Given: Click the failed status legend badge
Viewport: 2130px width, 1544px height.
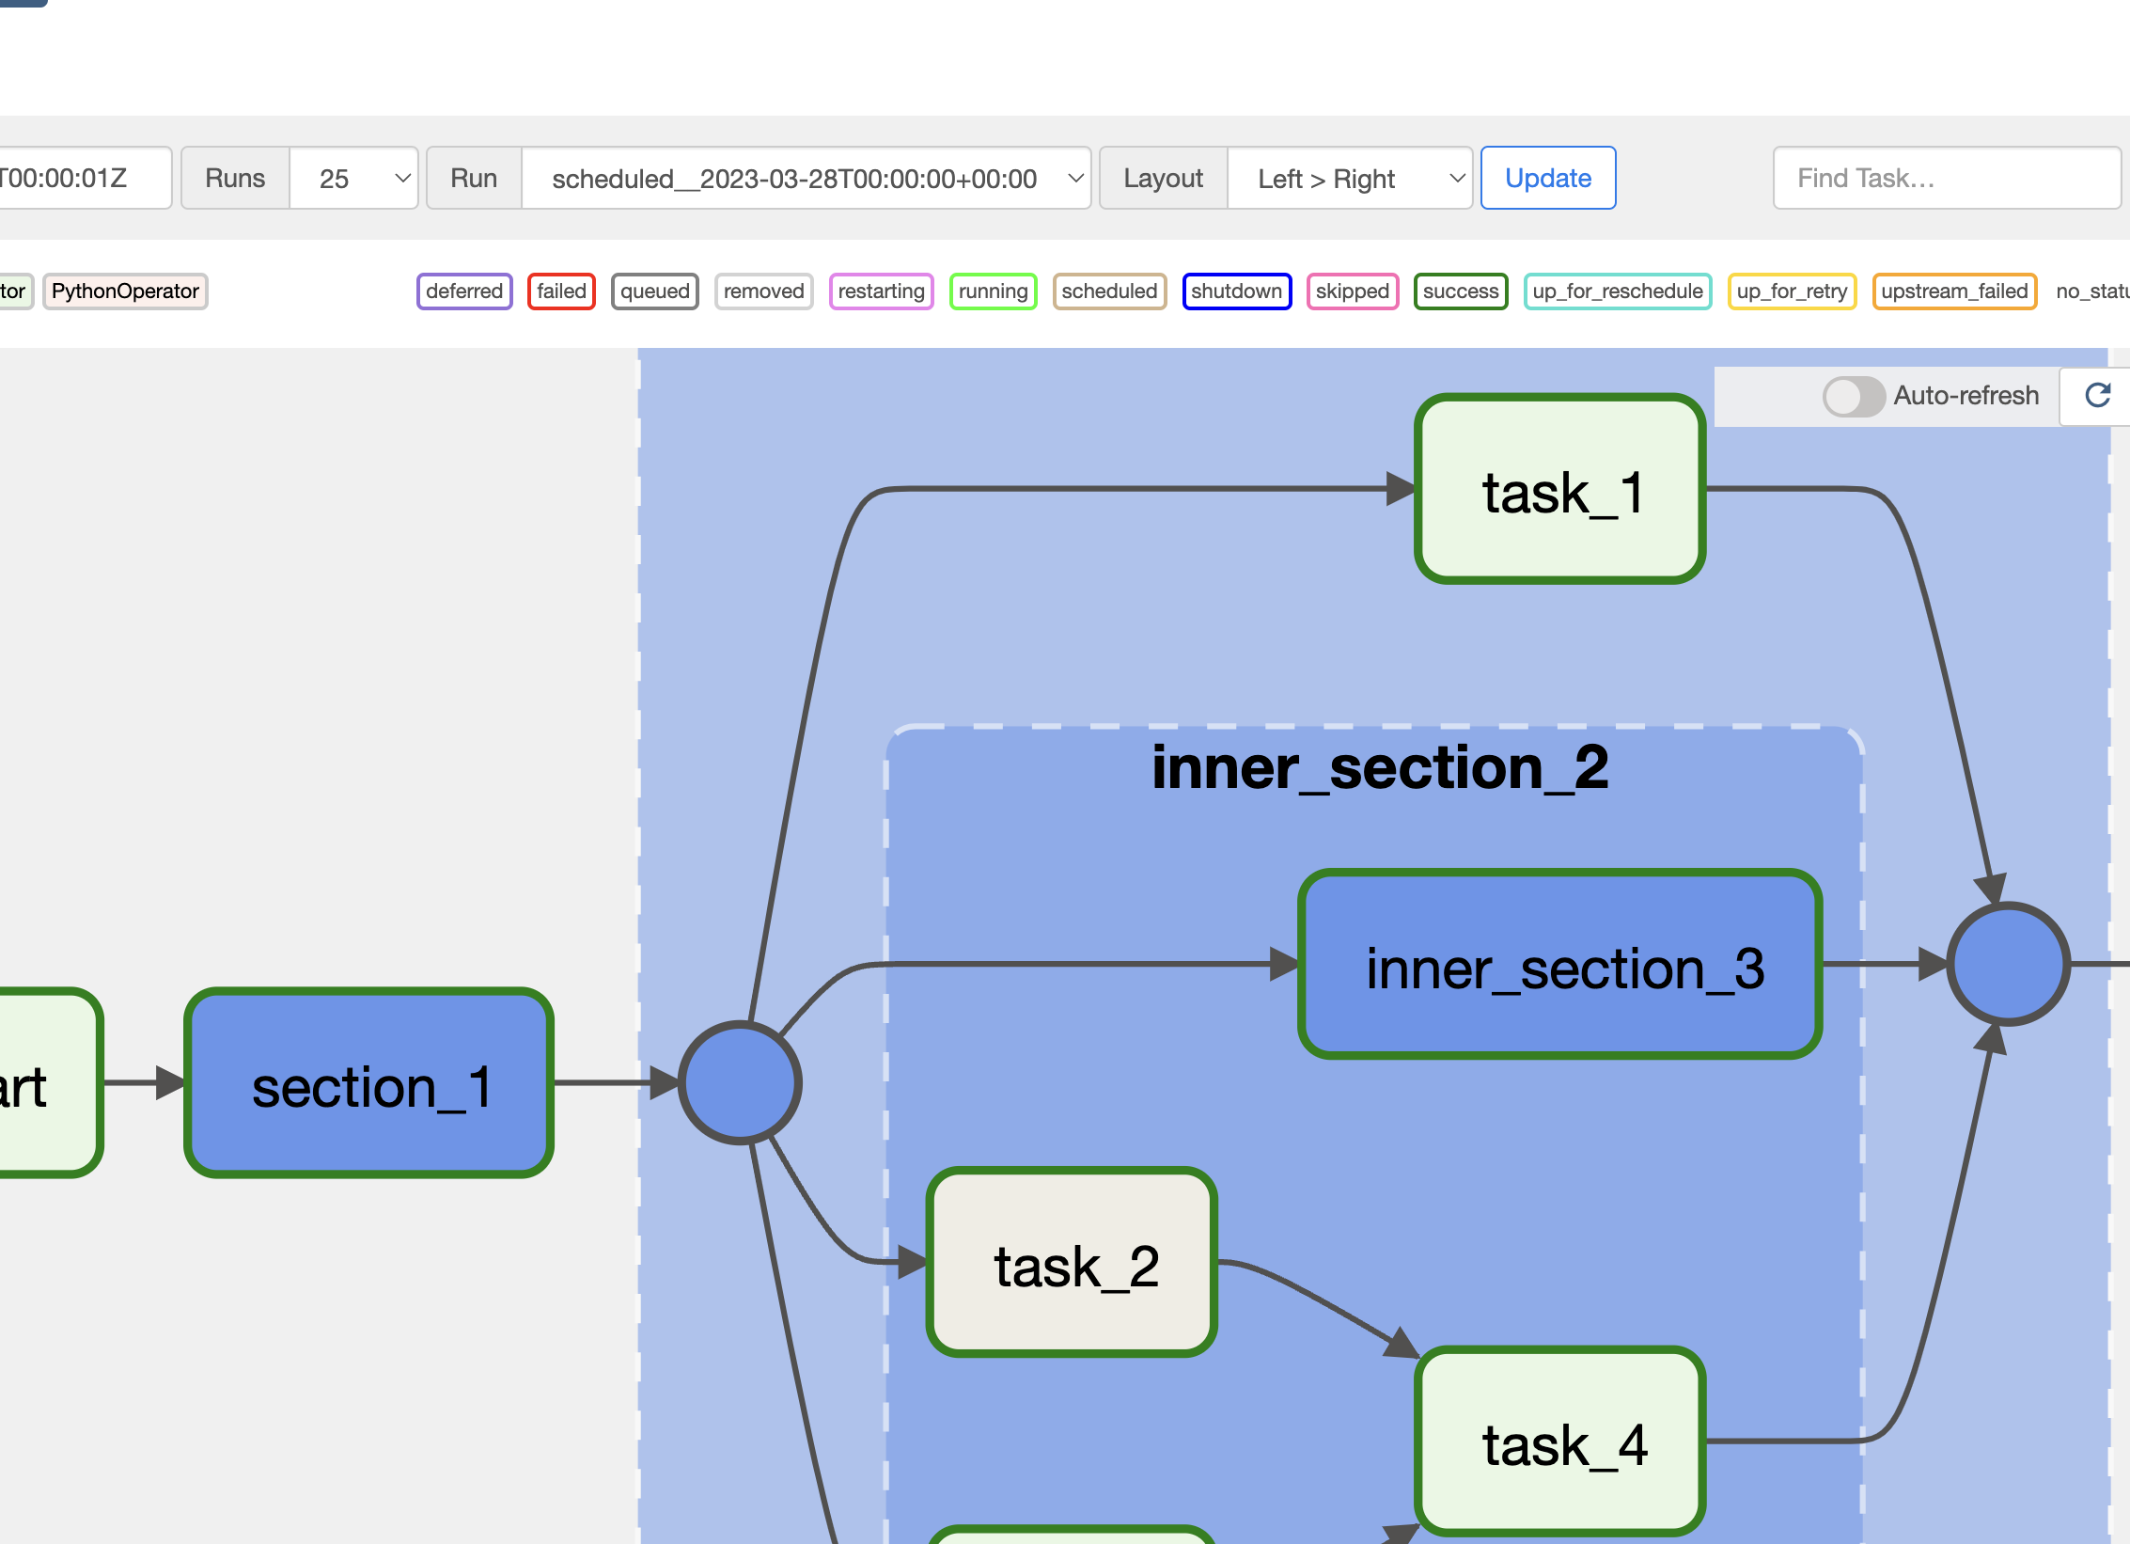Looking at the screenshot, I should point(561,291).
